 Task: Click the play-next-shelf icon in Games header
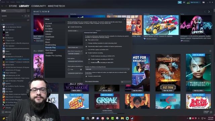coord(29,16)
